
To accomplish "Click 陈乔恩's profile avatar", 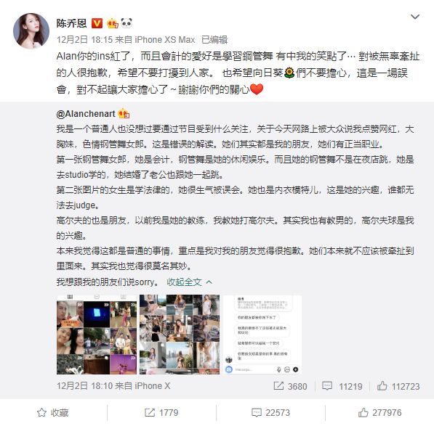I will [31, 30].
